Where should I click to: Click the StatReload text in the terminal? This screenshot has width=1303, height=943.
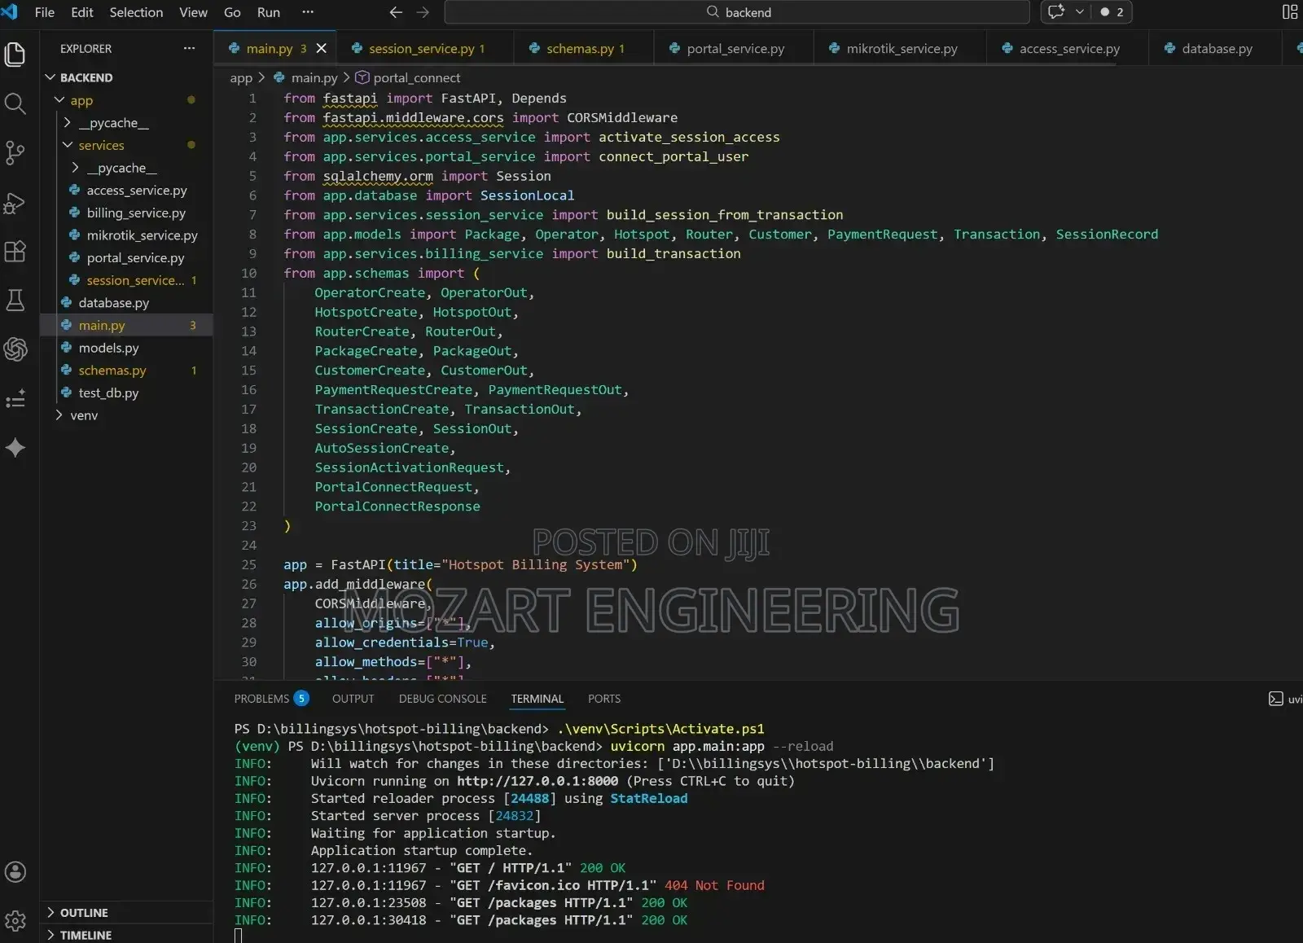(x=649, y=798)
